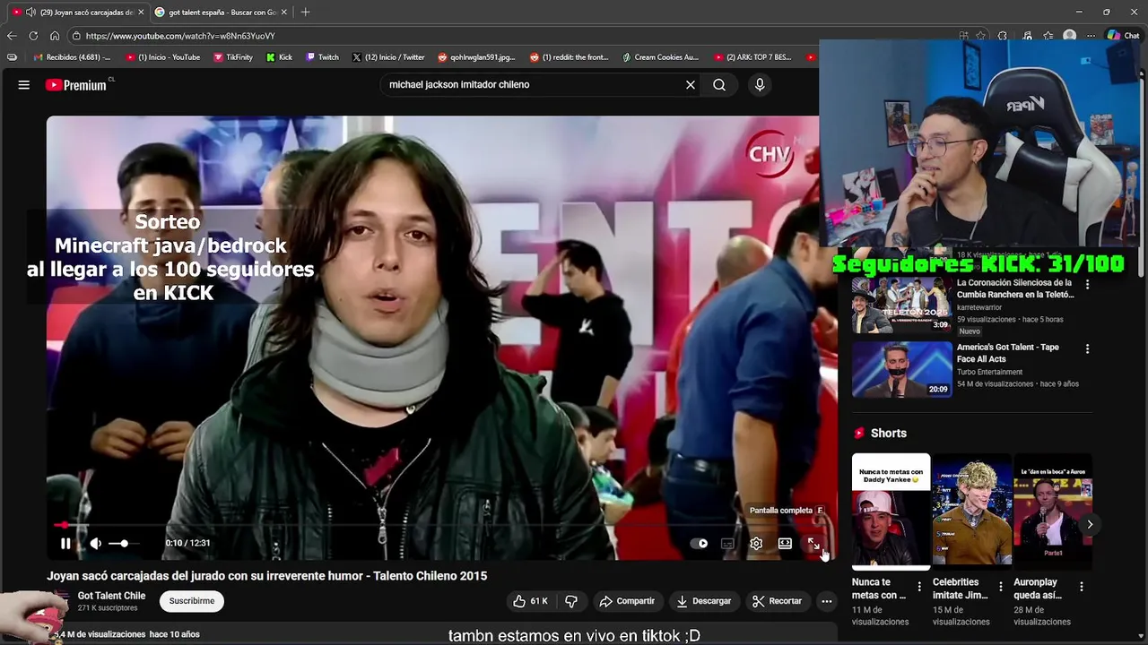This screenshot has width=1148, height=645.
Task: Open the TikFinity bookmark
Action: pos(233,57)
